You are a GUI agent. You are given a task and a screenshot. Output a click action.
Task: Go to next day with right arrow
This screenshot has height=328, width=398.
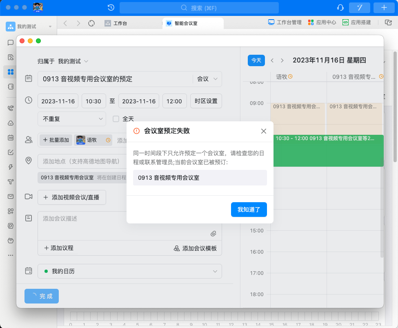[x=282, y=60]
